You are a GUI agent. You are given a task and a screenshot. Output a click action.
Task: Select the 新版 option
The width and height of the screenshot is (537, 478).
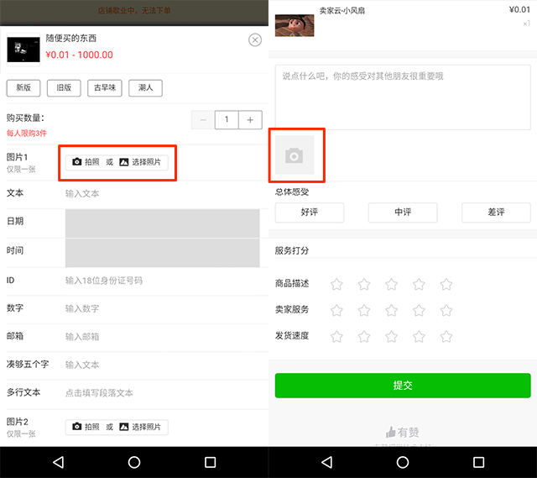click(23, 88)
